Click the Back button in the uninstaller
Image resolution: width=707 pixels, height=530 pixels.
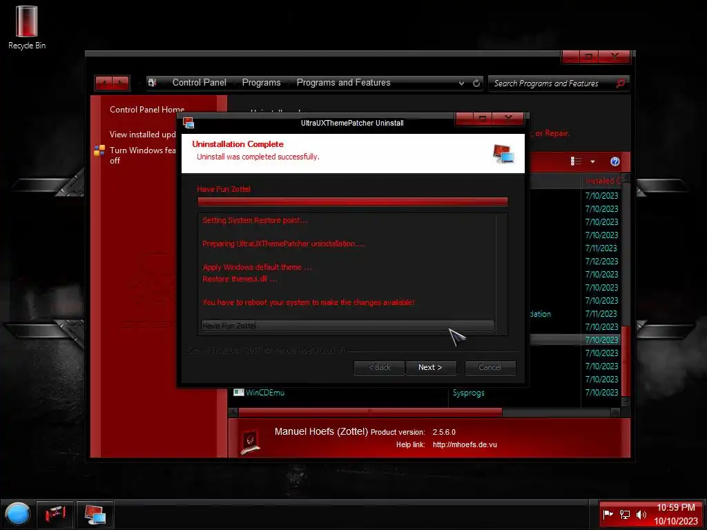pyautogui.click(x=380, y=367)
